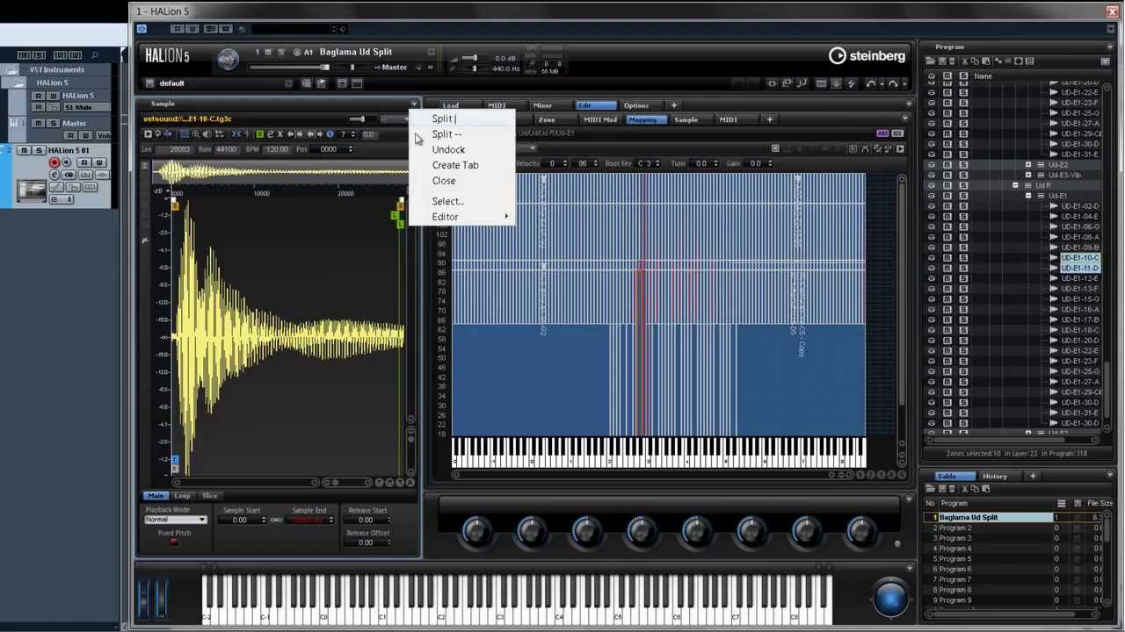This screenshot has width=1125, height=632.
Task: Collapse the Ud R layer
Action: pos(1015,186)
